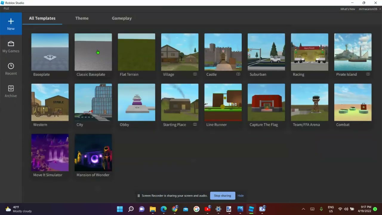Choose the Castle template thumbnail

223,52
